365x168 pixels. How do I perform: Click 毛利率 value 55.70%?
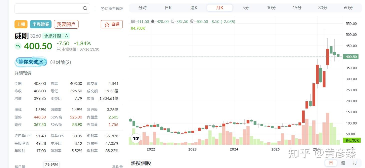tap(112, 136)
